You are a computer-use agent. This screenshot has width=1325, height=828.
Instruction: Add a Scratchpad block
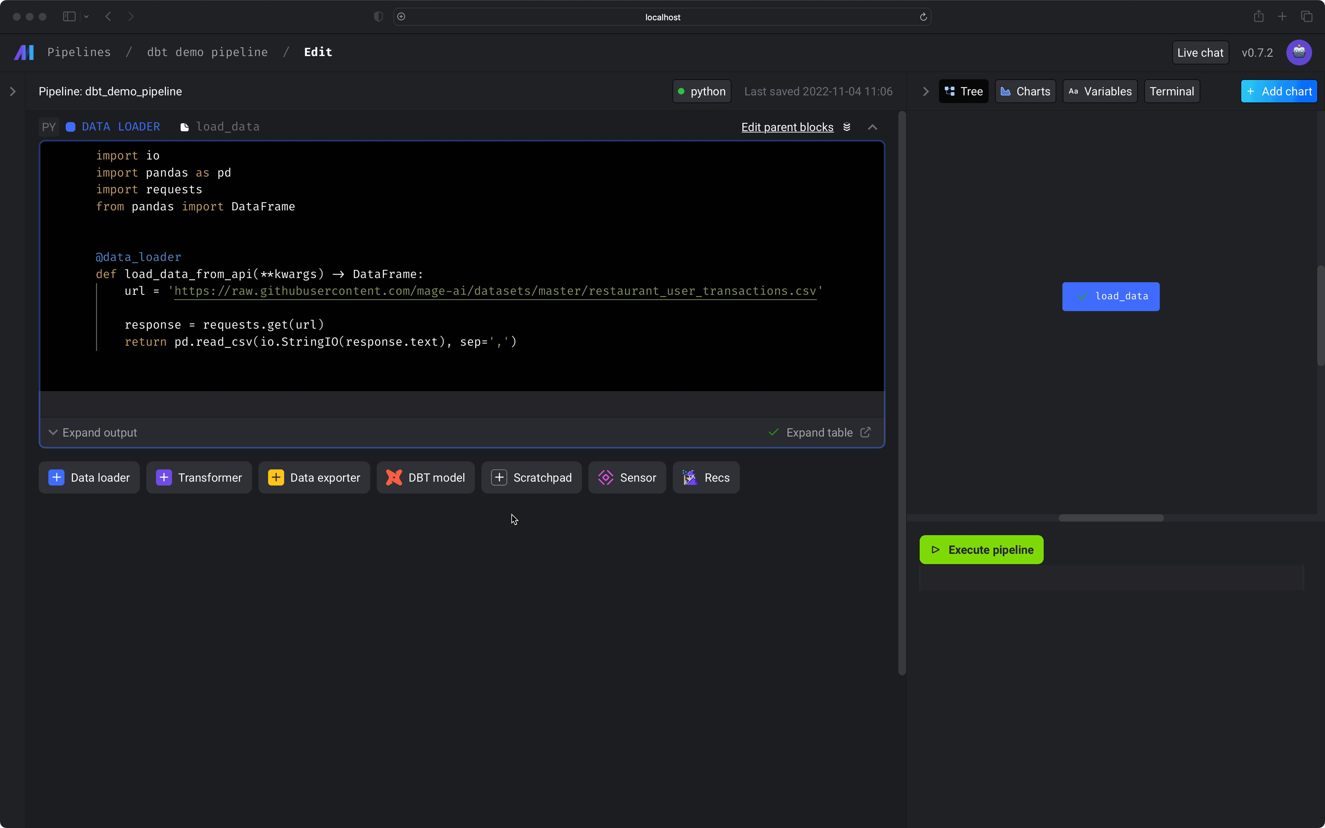pyautogui.click(x=531, y=477)
